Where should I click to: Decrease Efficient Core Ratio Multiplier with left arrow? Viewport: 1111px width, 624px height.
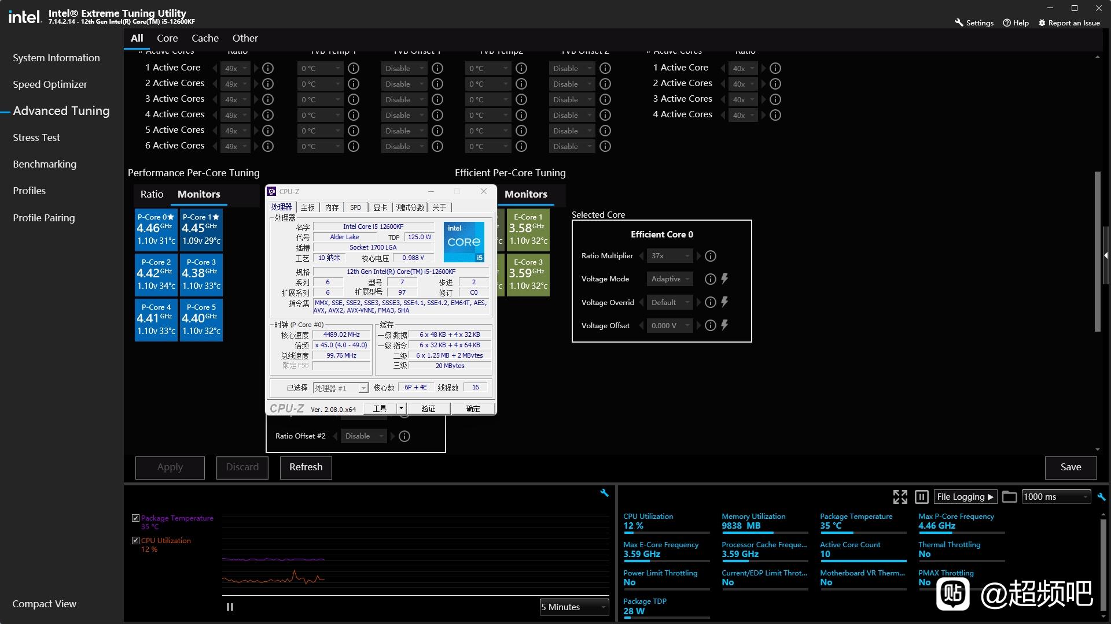click(x=641, y=256)
